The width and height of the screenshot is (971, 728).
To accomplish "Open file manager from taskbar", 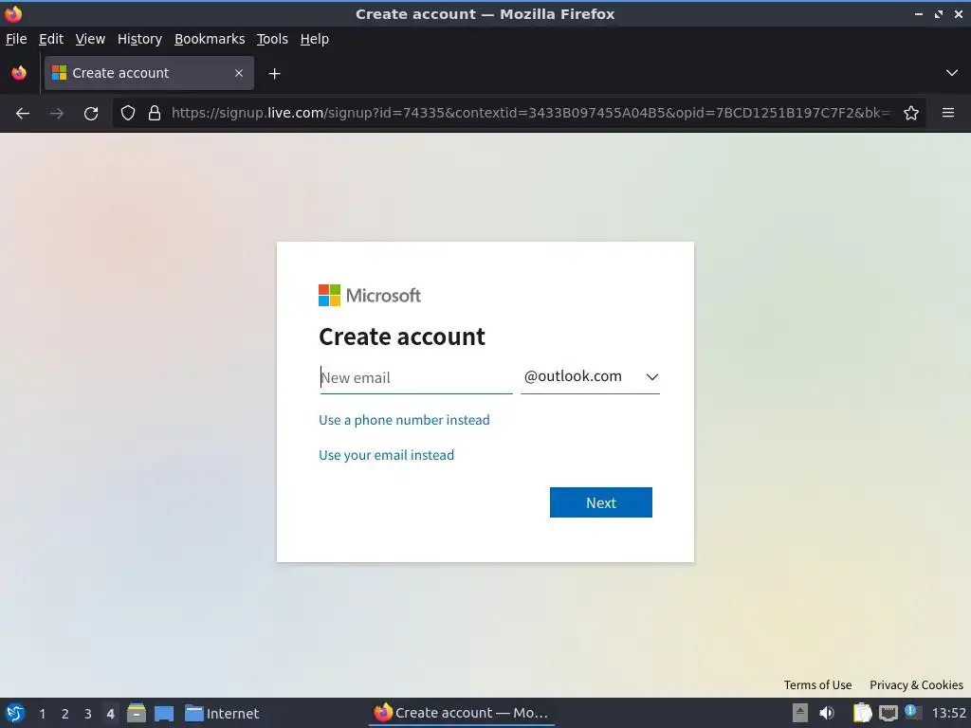I will coord(137,713).
